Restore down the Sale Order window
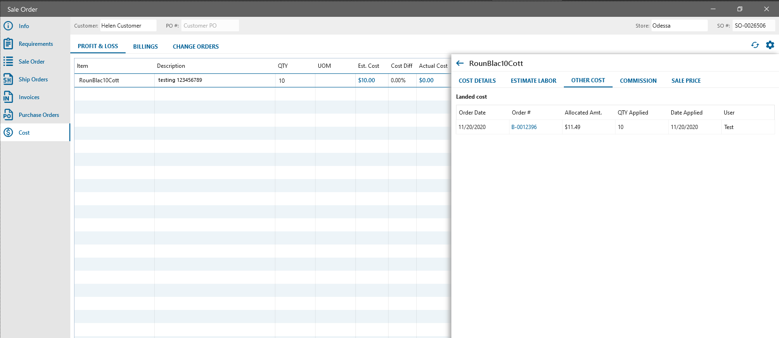The height and width of the screenshot is (338, 779). (x=740, y=9)
